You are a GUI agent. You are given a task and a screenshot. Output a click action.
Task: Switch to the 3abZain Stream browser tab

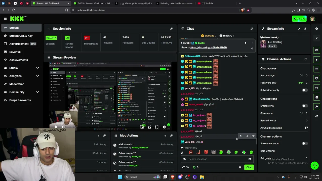pyautogui.click(x=93, y=3)
